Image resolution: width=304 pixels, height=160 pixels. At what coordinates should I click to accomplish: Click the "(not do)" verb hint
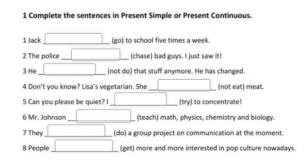click(120, 71)
